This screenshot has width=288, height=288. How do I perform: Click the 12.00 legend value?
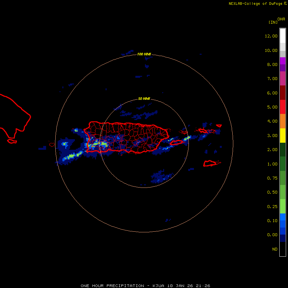point(271,36)
